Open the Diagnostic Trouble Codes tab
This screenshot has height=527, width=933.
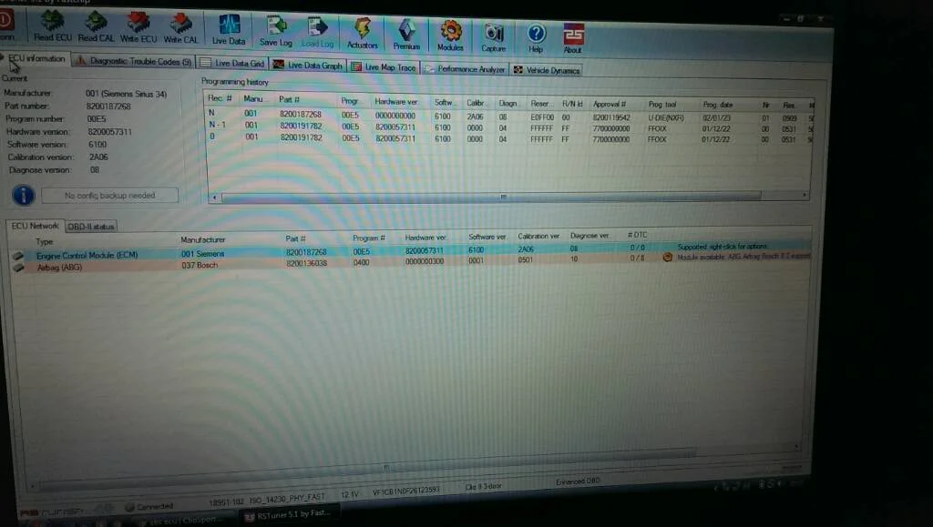(133, 61)
